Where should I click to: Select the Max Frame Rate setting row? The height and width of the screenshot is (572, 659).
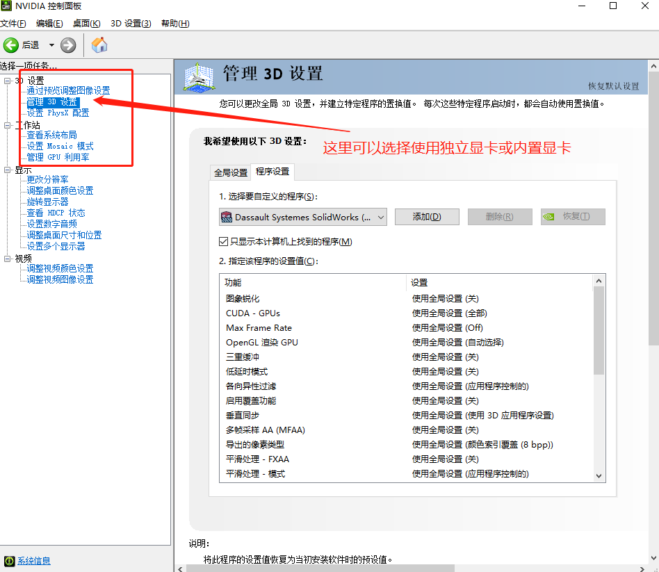click(406, 328)
